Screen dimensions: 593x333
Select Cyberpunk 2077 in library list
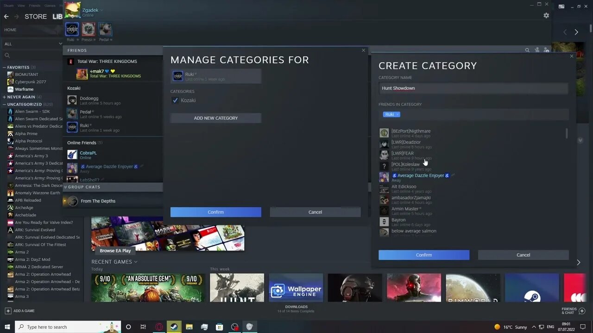point(30,82)
